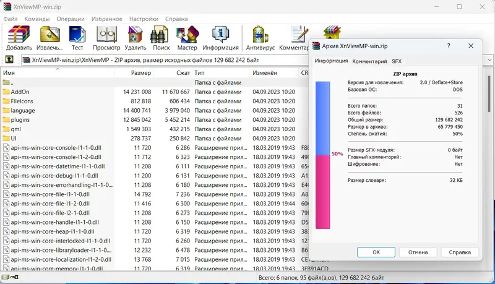
Task: Click the AddOn folder icon
Action: click(6, 92)
